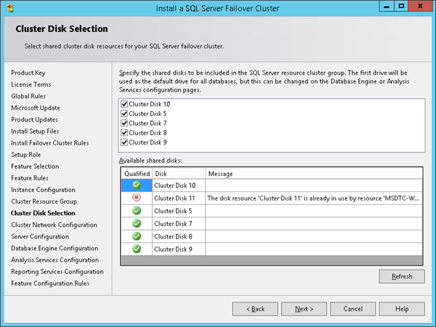Deselect the Cluster Disk 8 checkbox

click(x=124, y=133)
